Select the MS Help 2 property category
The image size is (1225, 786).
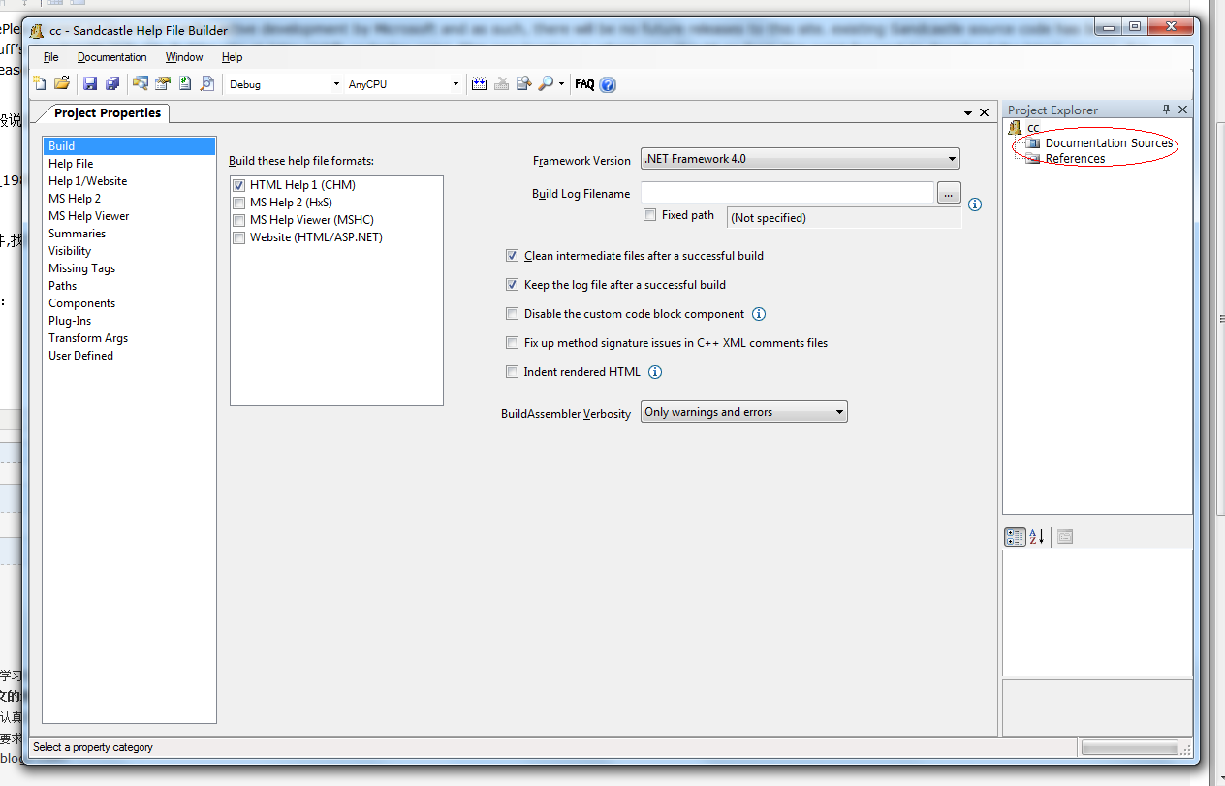point(129,199)
